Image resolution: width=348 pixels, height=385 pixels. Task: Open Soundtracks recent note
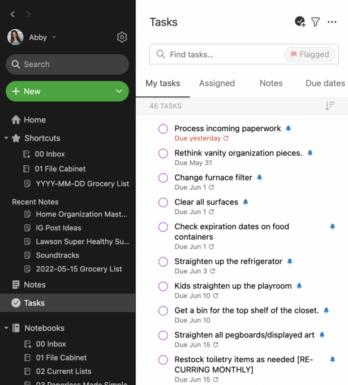(52, 255)
